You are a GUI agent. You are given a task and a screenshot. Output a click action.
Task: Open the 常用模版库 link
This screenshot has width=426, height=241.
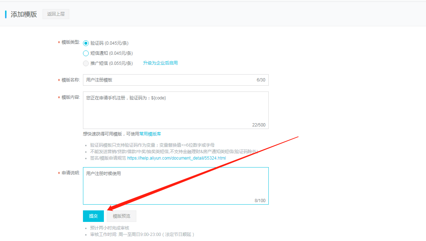pyautogui.click(x=150, y=134)
